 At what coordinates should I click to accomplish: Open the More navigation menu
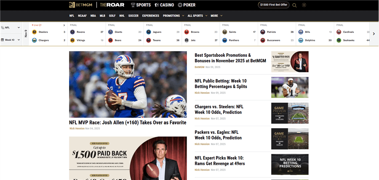point(216,16)
